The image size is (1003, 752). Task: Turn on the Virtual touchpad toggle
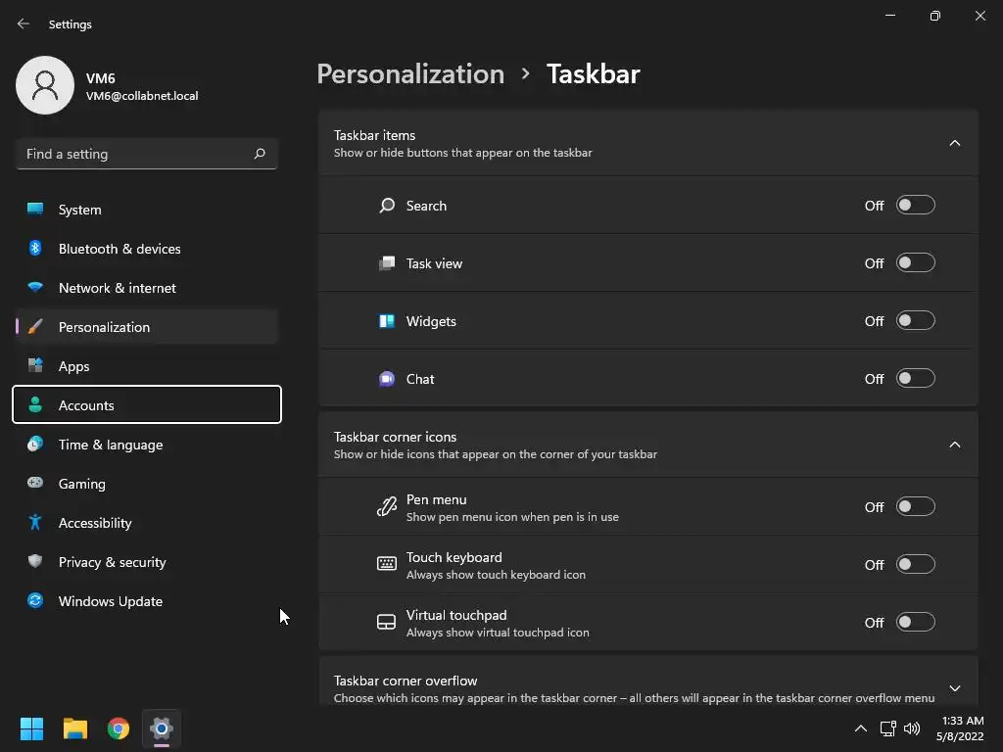915,623
